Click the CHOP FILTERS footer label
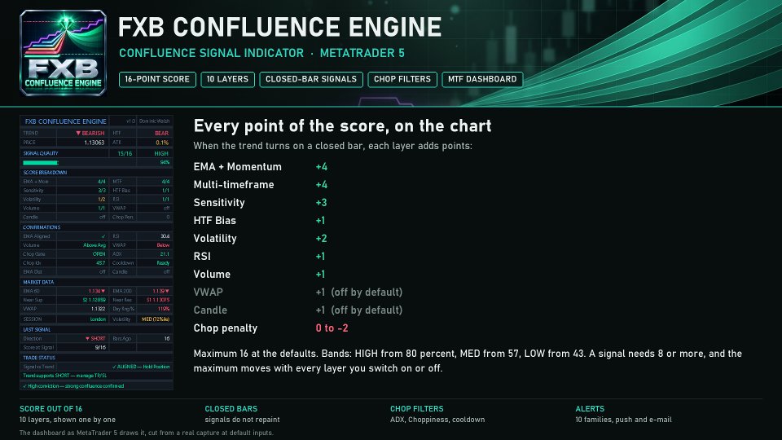 pos(417,409)
